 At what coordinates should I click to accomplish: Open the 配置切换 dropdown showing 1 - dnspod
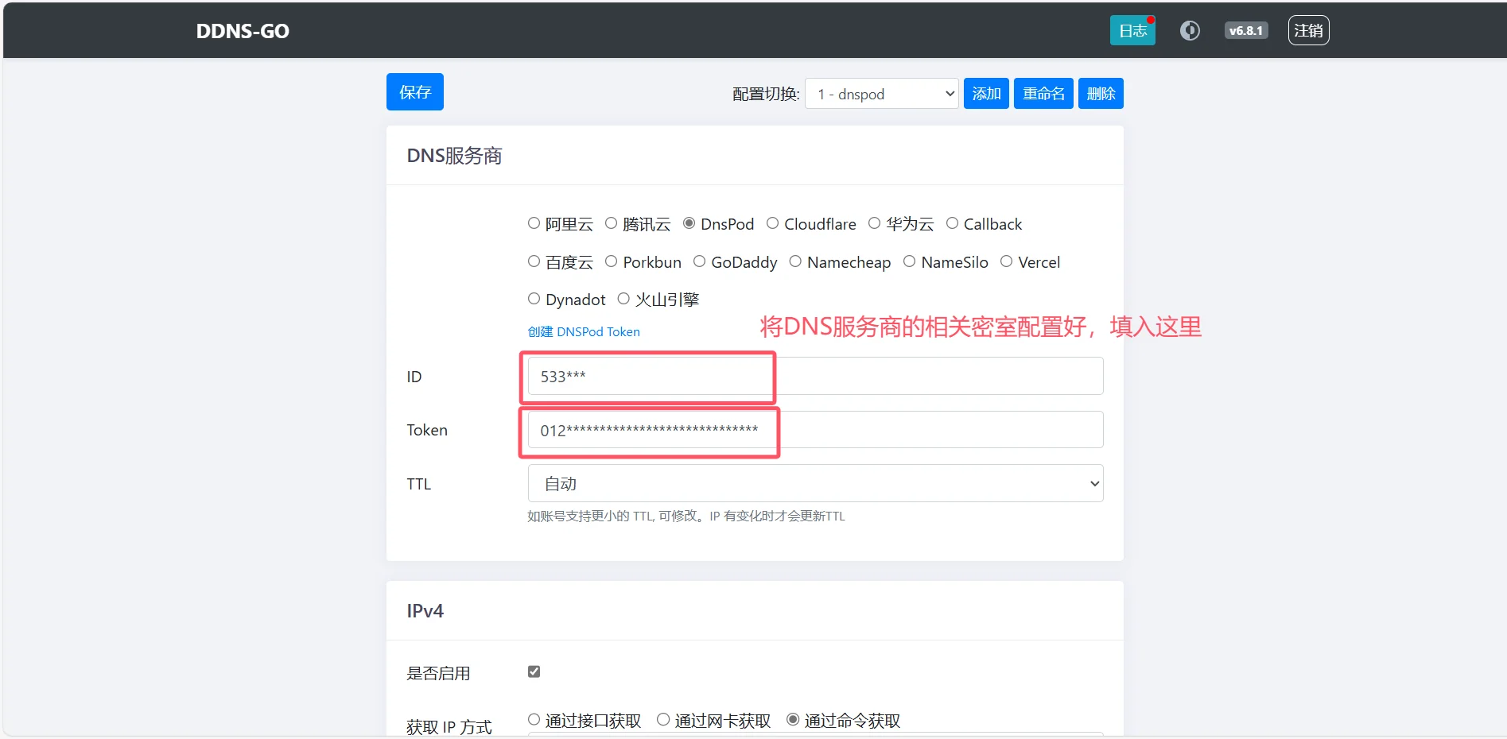point(881,94)
